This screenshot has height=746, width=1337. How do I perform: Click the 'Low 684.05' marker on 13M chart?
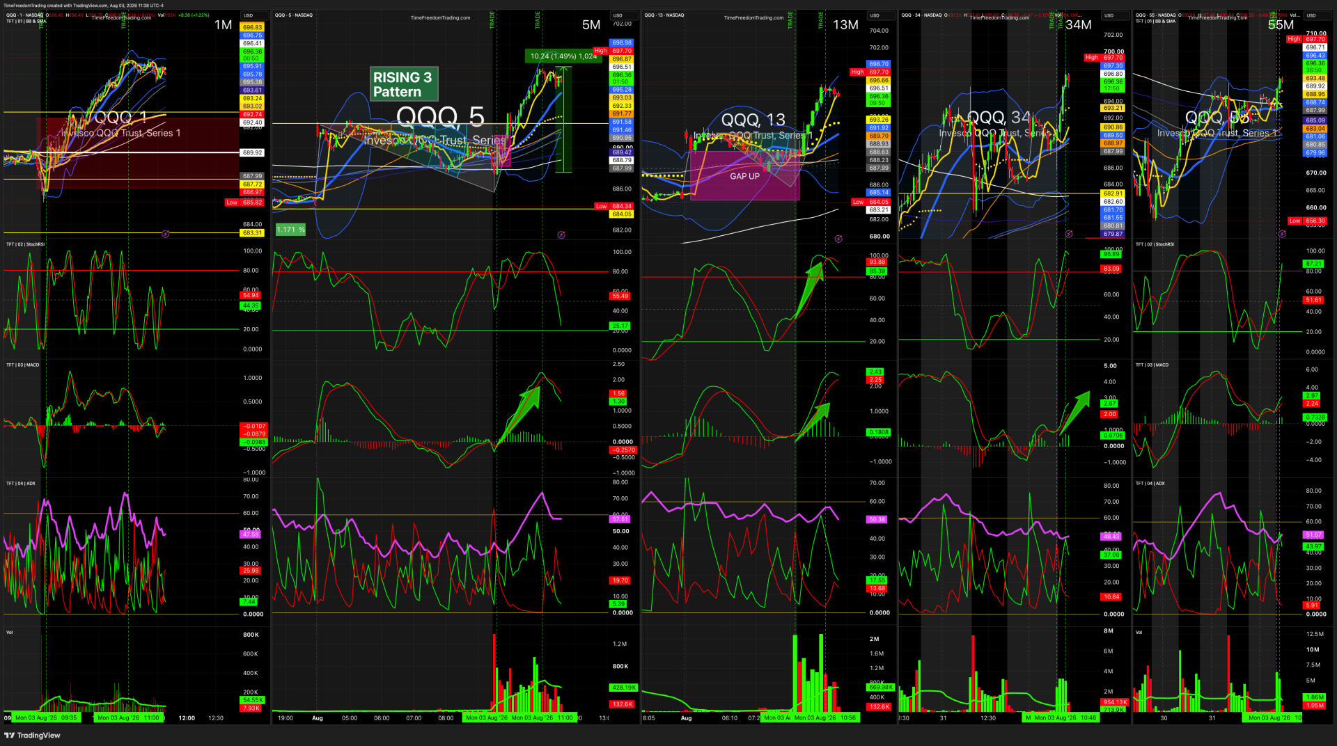[871, 203]
